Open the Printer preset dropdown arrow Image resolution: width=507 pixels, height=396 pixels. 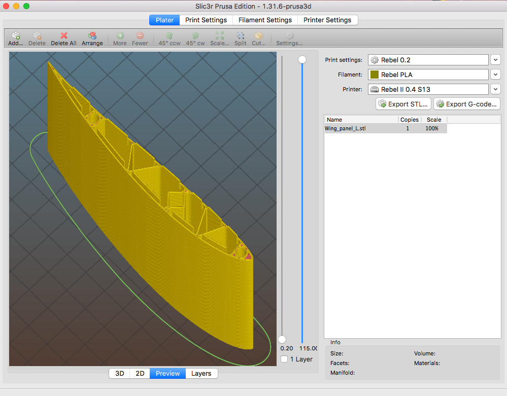(x=496, y=89)
